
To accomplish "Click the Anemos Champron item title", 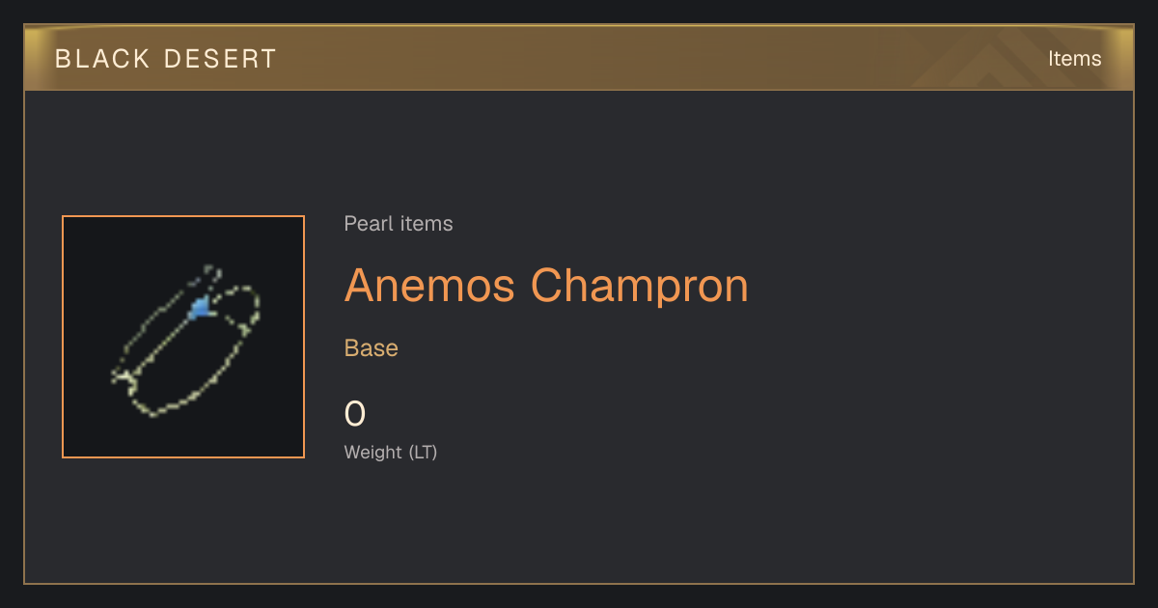I will pyautogui.click(x=546, y=285).
